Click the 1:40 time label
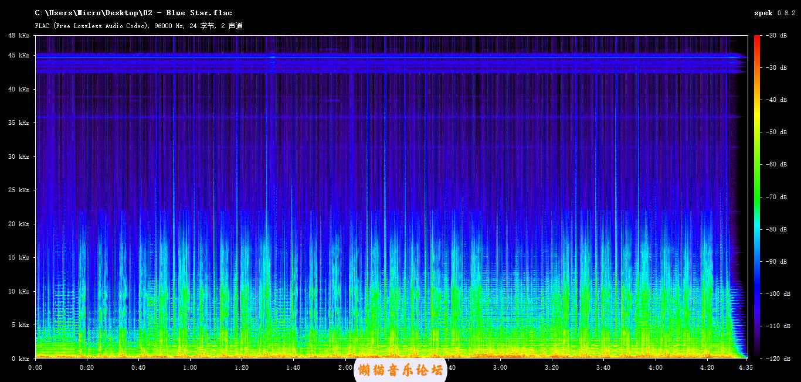Image resolution: width=801 pixels, height=382 pixels. click(x=293, y=367)
